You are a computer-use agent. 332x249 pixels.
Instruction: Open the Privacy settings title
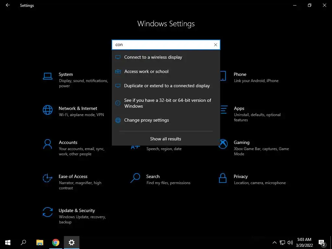(241, 176)
